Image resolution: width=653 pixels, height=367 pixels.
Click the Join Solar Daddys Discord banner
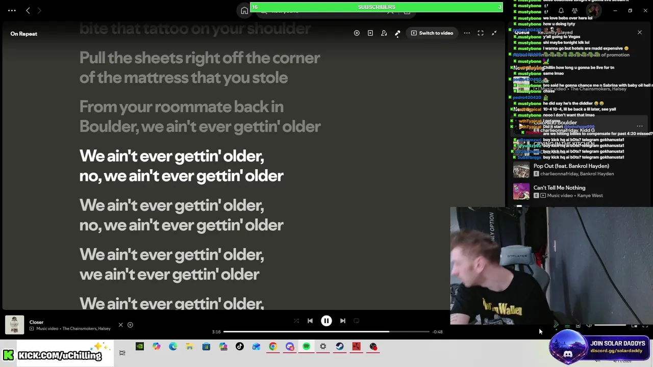(599, 347)
